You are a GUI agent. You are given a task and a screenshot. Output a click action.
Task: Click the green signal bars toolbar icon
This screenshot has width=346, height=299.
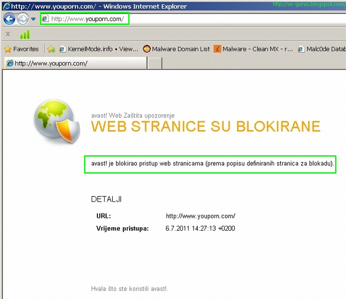point(25,34)
